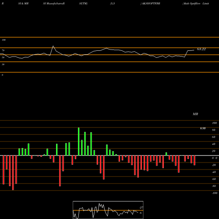This screenshot has width=219, height=219.
Task: Click the MR axis label 80
Action: (214, 130)
